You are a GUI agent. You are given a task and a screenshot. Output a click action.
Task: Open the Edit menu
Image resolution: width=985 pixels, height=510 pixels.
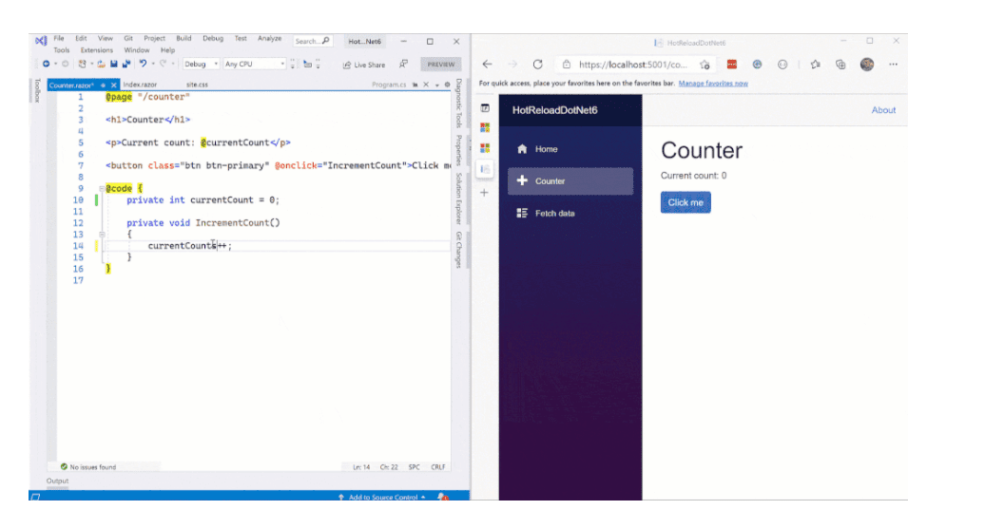tap(81, 38)
